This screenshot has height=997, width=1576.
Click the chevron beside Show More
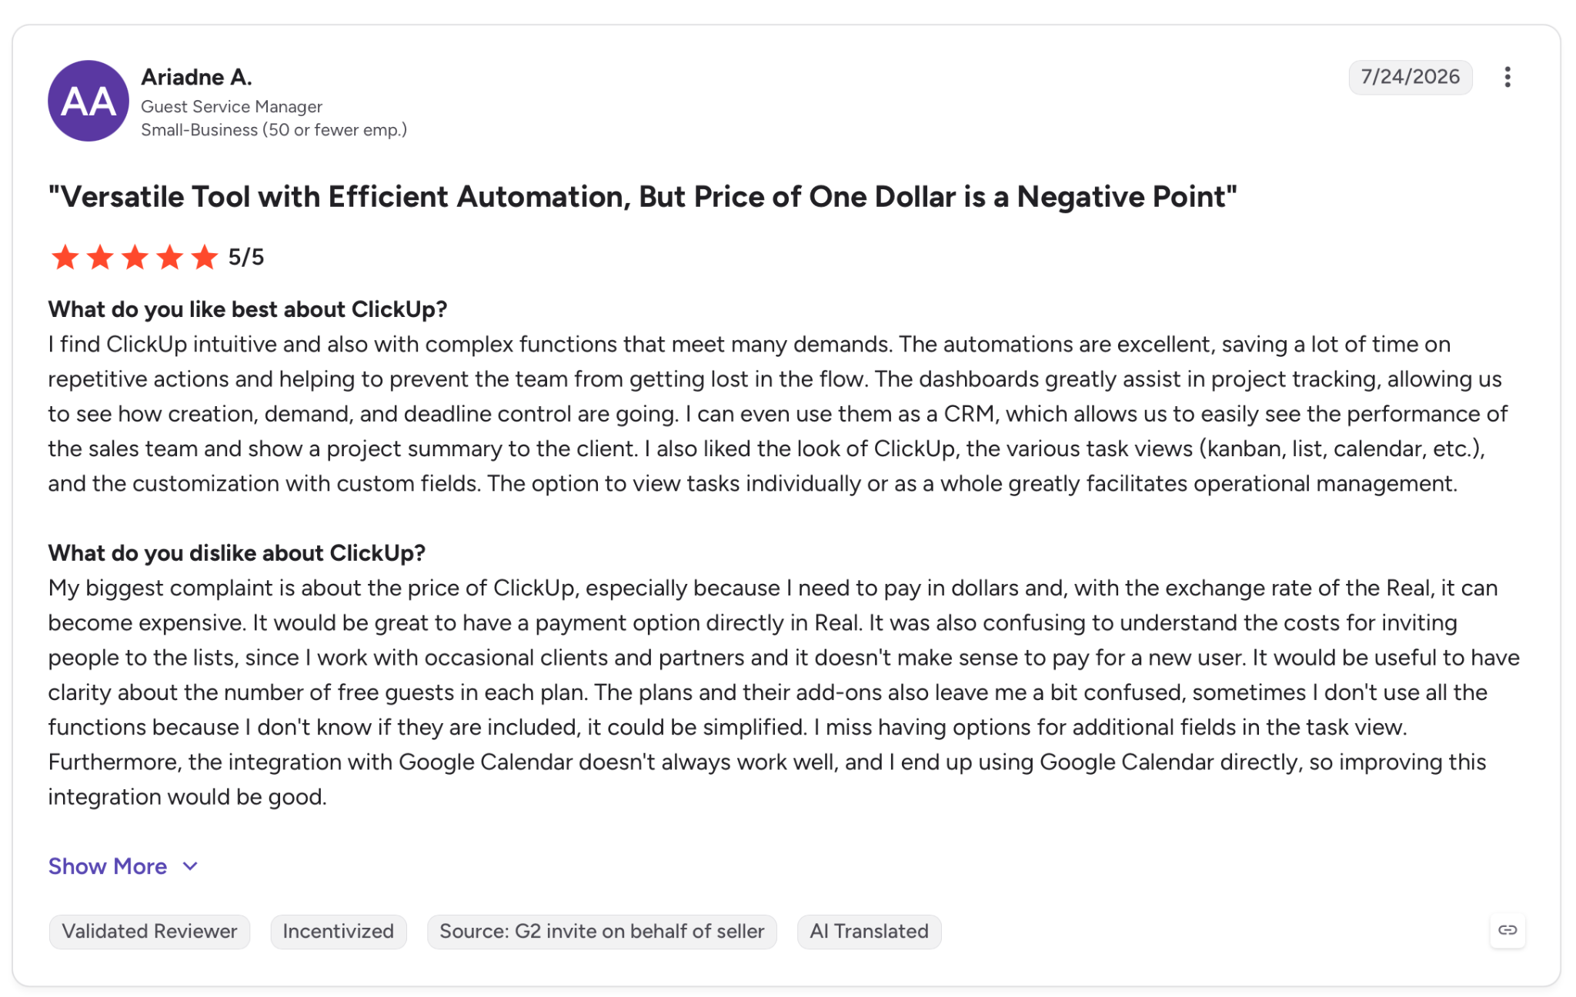pyautogui.click(x=190, y=867)
